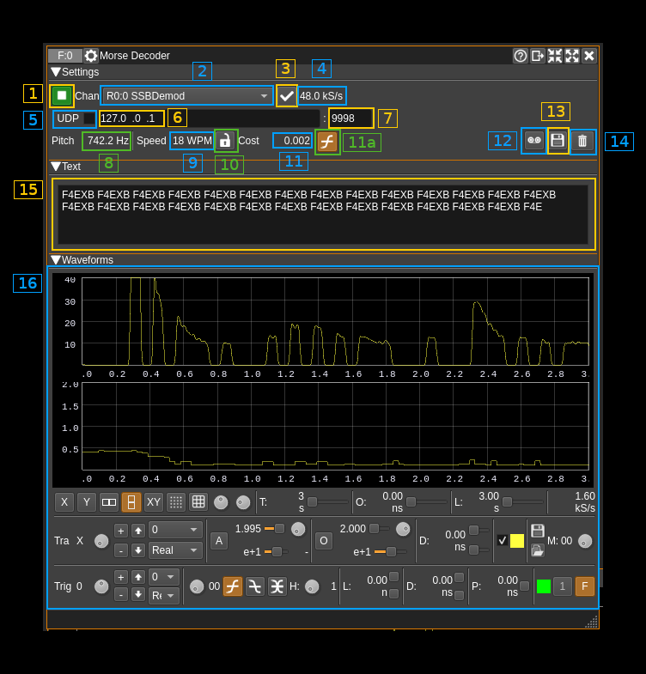Start the Morse decoder with the green button
646x674 pixels.
pyautogui.click(x=61, y=95)
